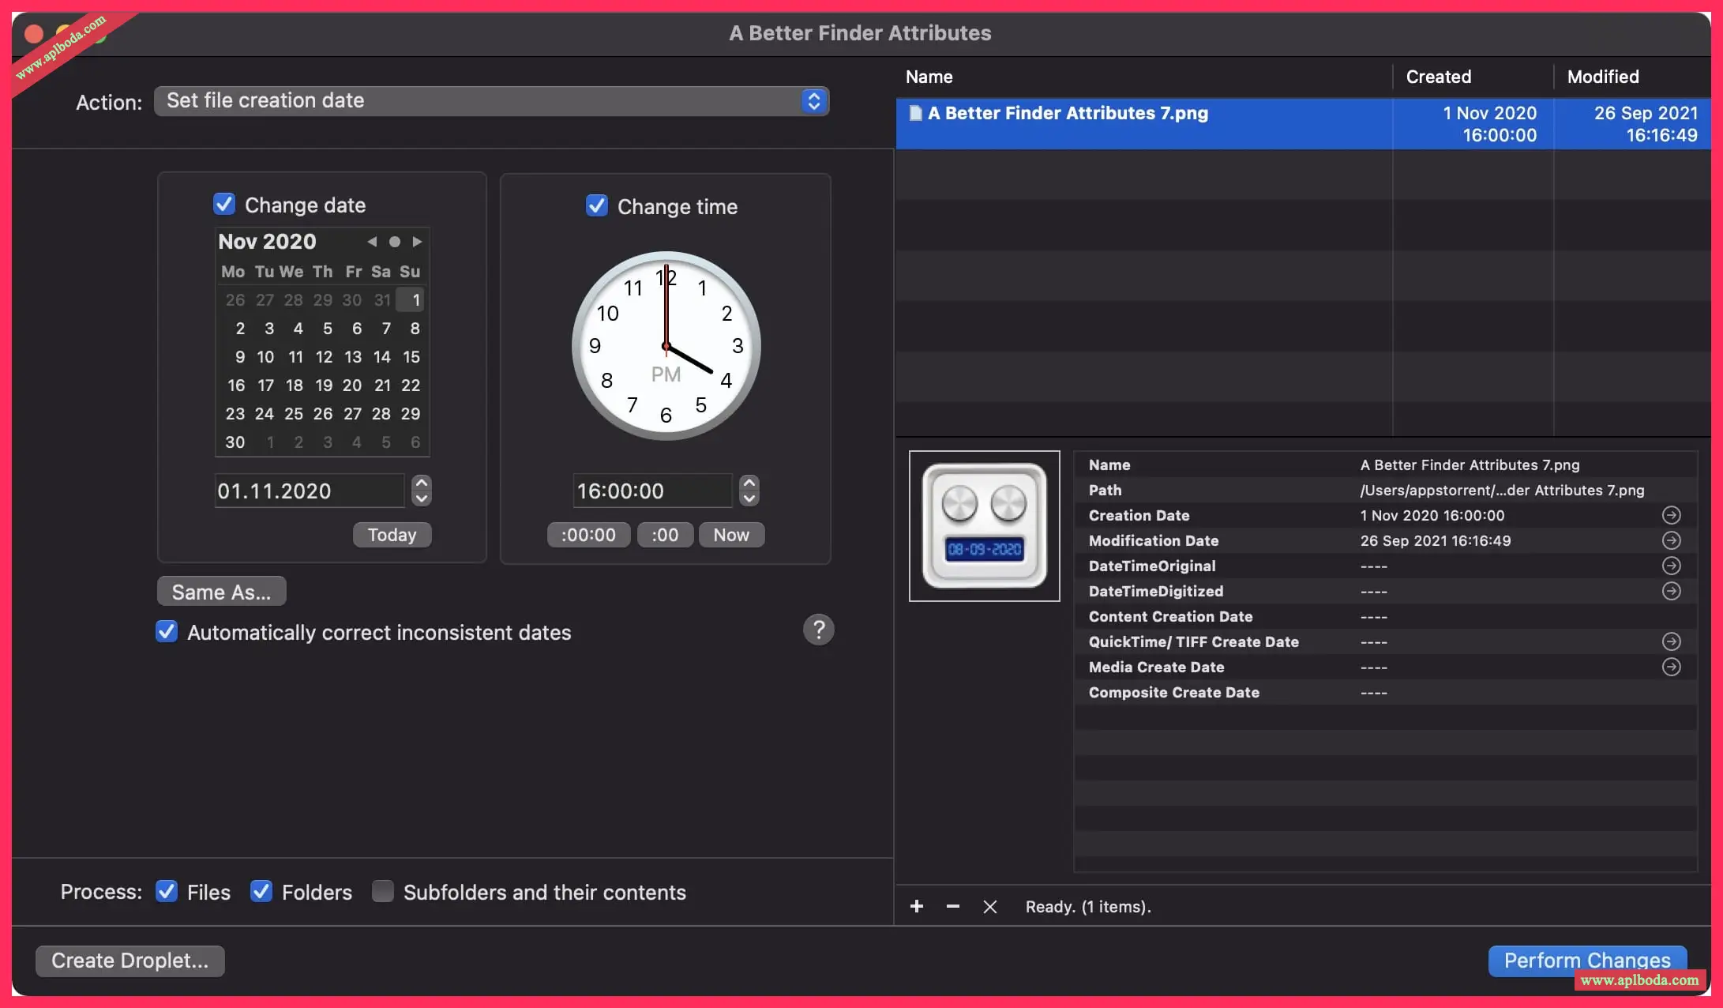This screenshot has width=1723, height=1008.
Task: Click the time input field 16:00:00
Action: (x=652, y=491)
